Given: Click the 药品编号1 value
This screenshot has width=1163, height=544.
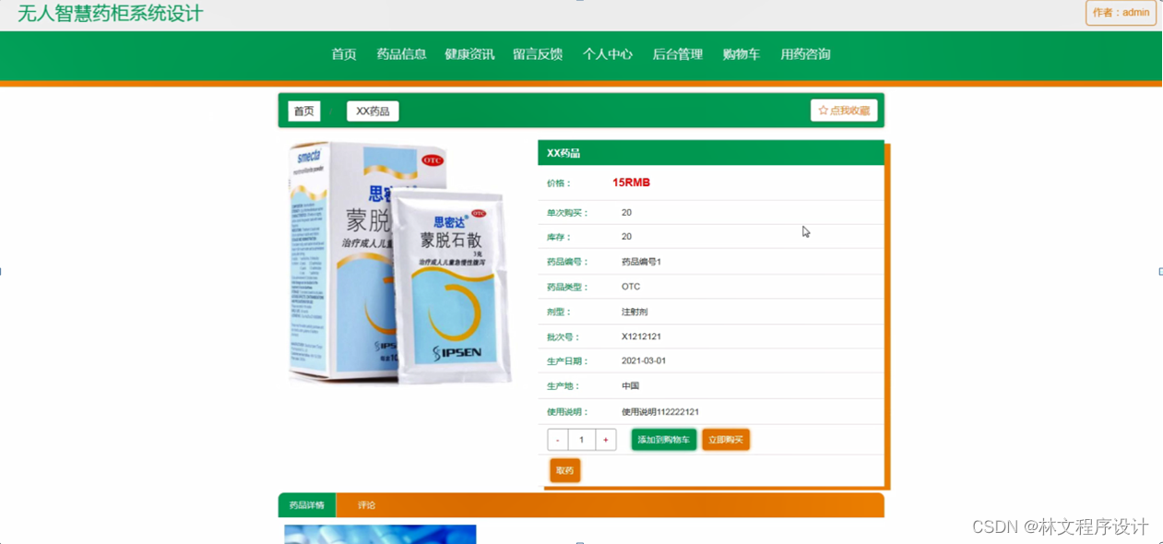Looking at the screenshot, I should (x=641, y=262).
